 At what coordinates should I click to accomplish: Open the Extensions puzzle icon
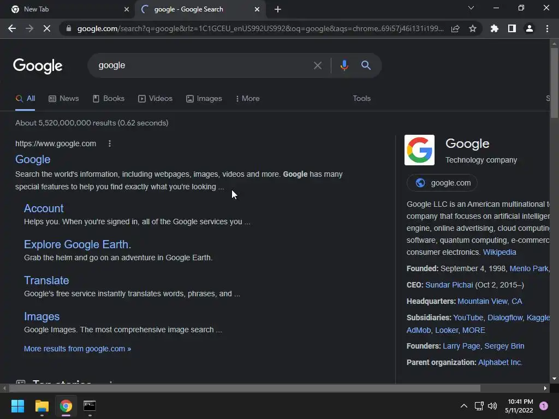(x=495, y=28)
